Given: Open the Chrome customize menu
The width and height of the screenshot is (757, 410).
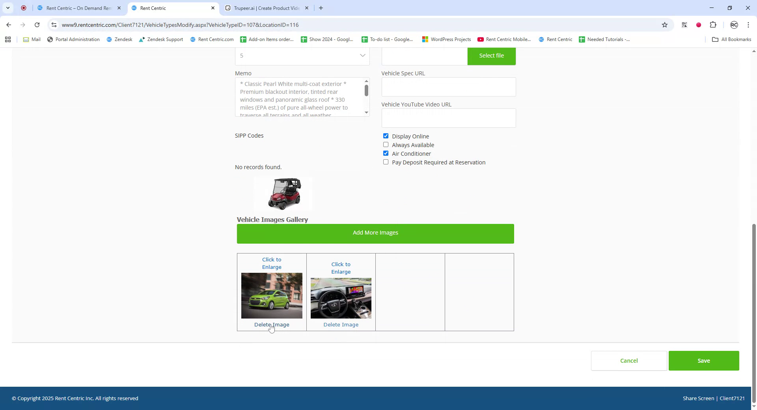Looking at the screenshot, I should (x=748, y=25).
